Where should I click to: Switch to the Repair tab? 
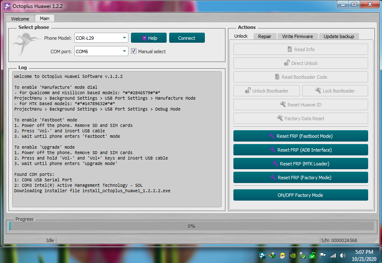coord(264,36)
